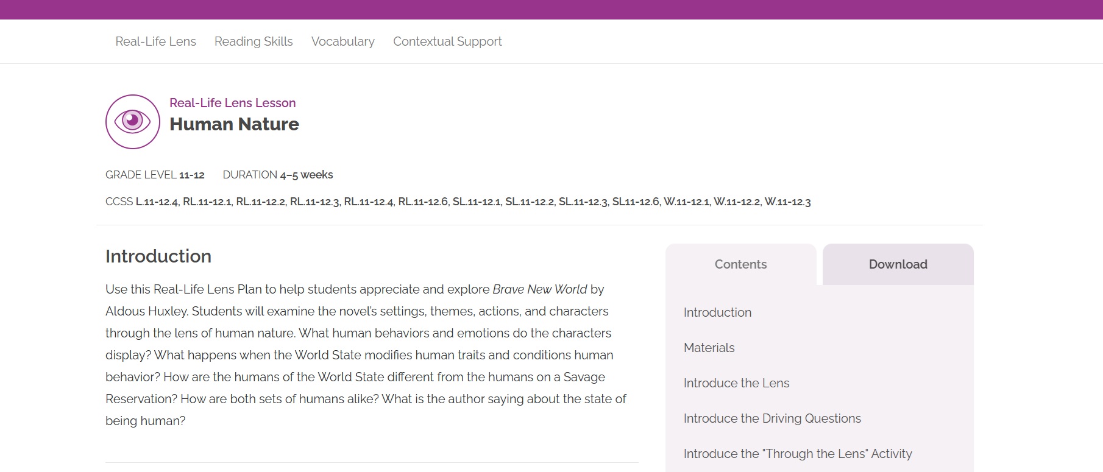1103x472 pixels.
Task: Select Contextual Support in top navigation
Action: click(x=447, y=41)
